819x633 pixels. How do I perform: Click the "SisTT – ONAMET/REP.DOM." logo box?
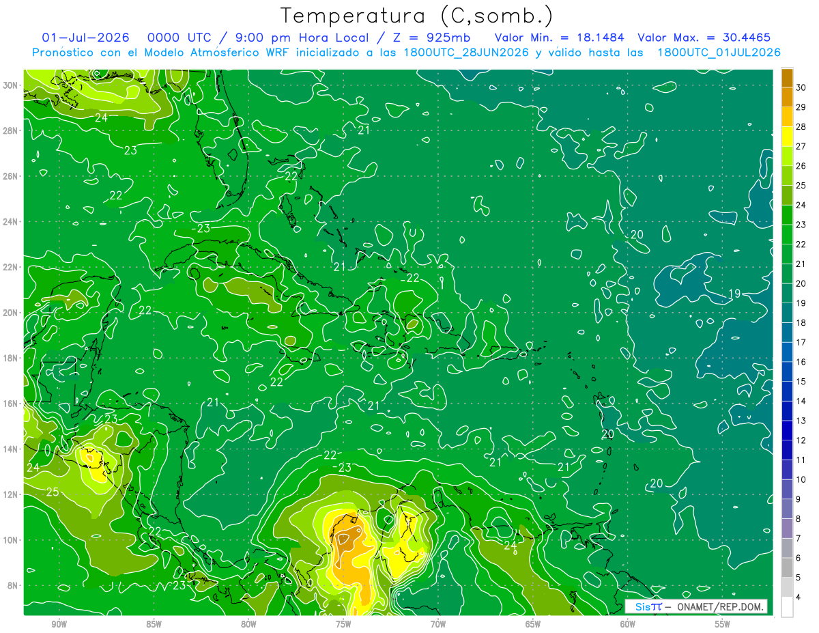point(695,606)
